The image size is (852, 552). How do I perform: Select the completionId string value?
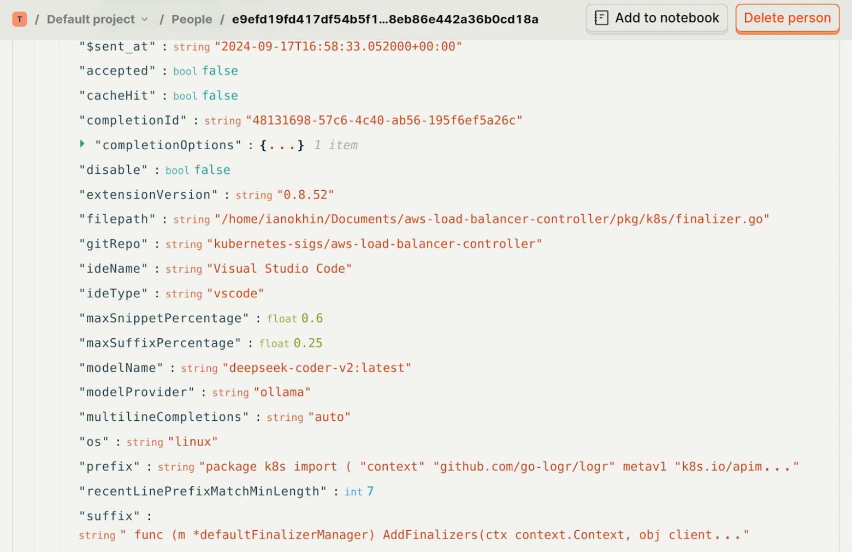coord(384,121)
